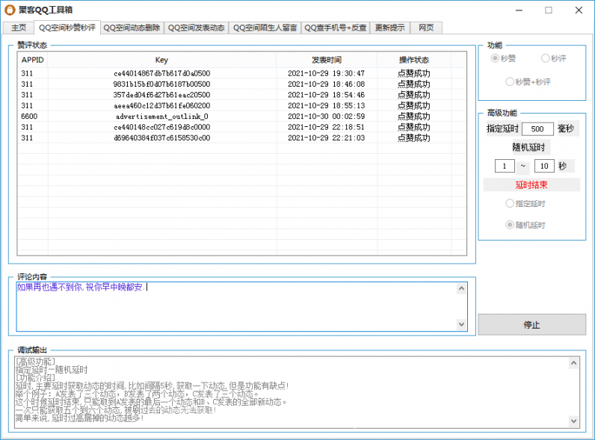Open the QQ空间动态删除 tab
The image size is (595, 440).
[x=132, y=28]
